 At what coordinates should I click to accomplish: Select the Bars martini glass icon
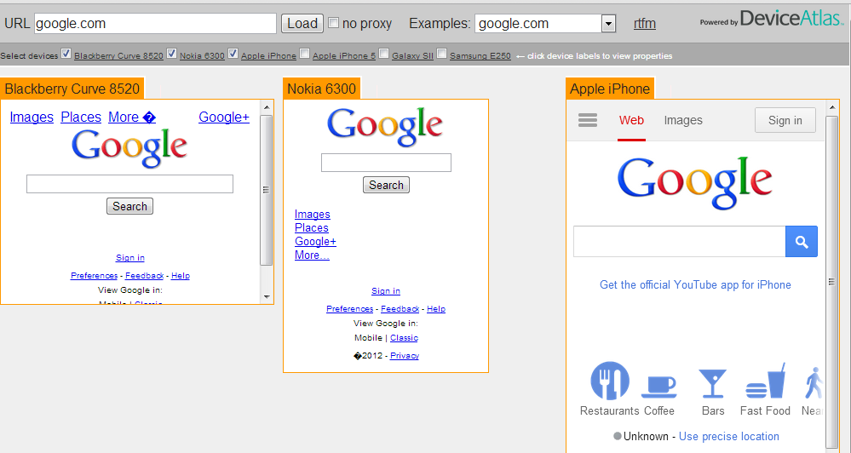713,384
